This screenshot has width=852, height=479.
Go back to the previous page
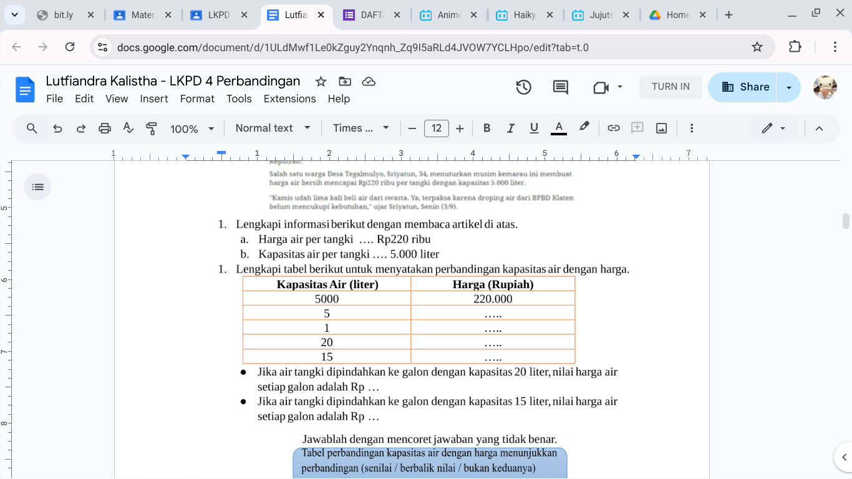pos(16,47)
